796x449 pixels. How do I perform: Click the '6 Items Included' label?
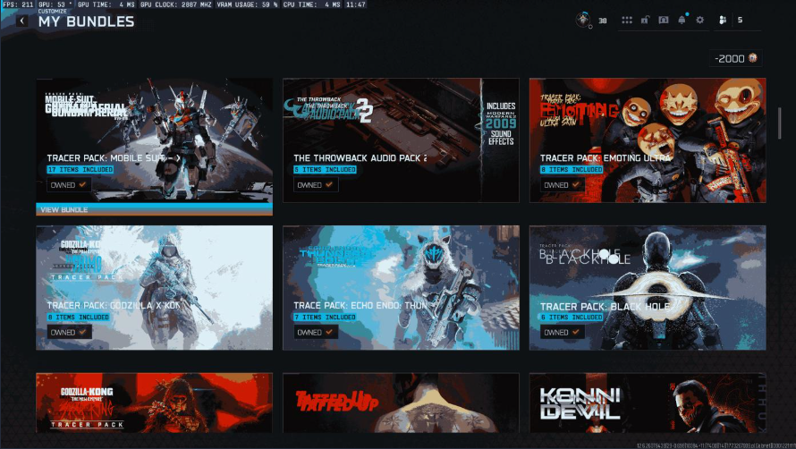572,317
